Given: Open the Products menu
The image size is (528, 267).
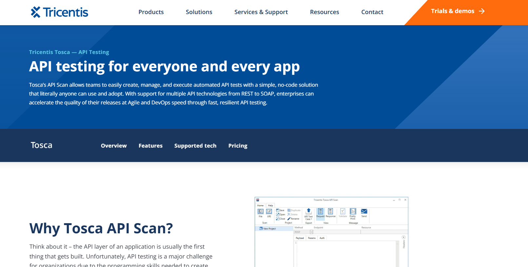Looking at the screenshot, I should tap(151, 12).
